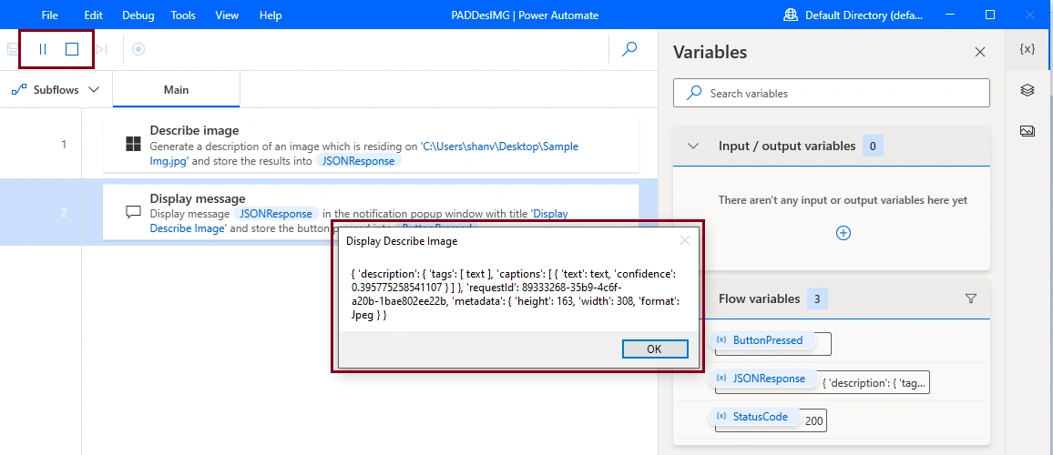Screen dimensions: 1053x455
Task: Open the Tools menu
Action: point(183,15)
